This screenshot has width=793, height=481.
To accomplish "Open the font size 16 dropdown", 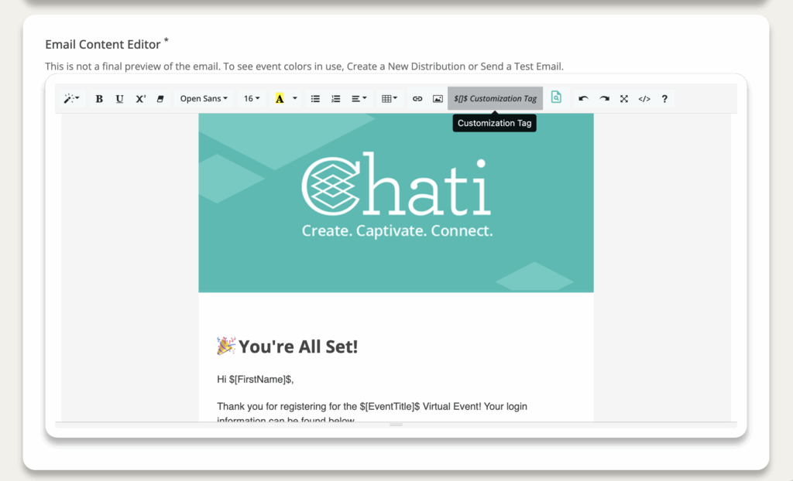I will pyautogui.click(x=252, y=99).
